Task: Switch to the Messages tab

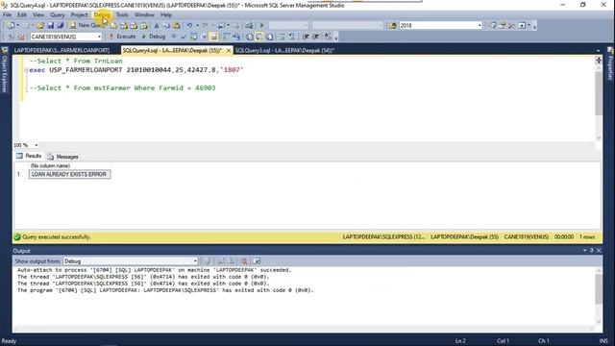Action: point(63,157)
